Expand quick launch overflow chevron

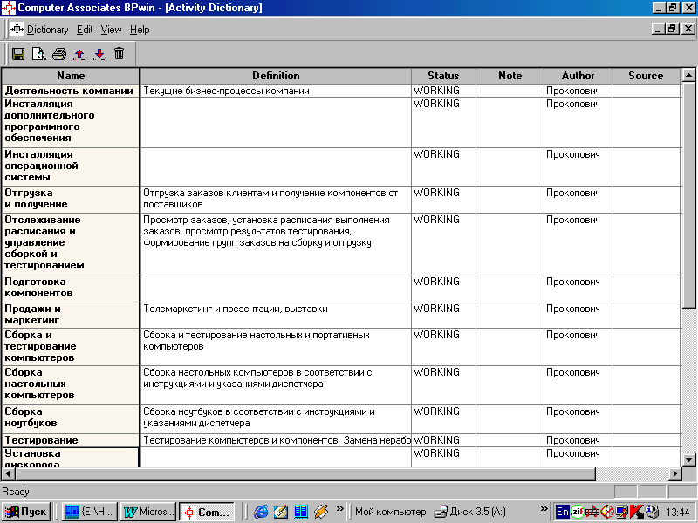pos(340,509)
